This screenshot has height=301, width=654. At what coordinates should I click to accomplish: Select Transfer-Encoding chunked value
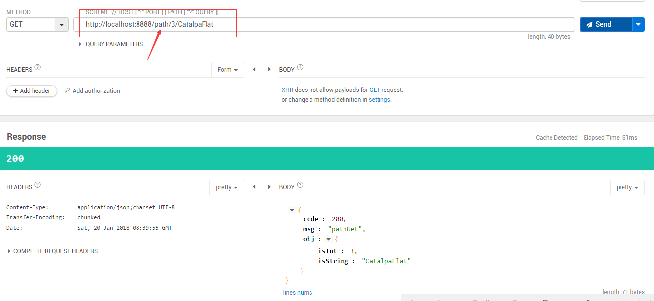[89, 217]
